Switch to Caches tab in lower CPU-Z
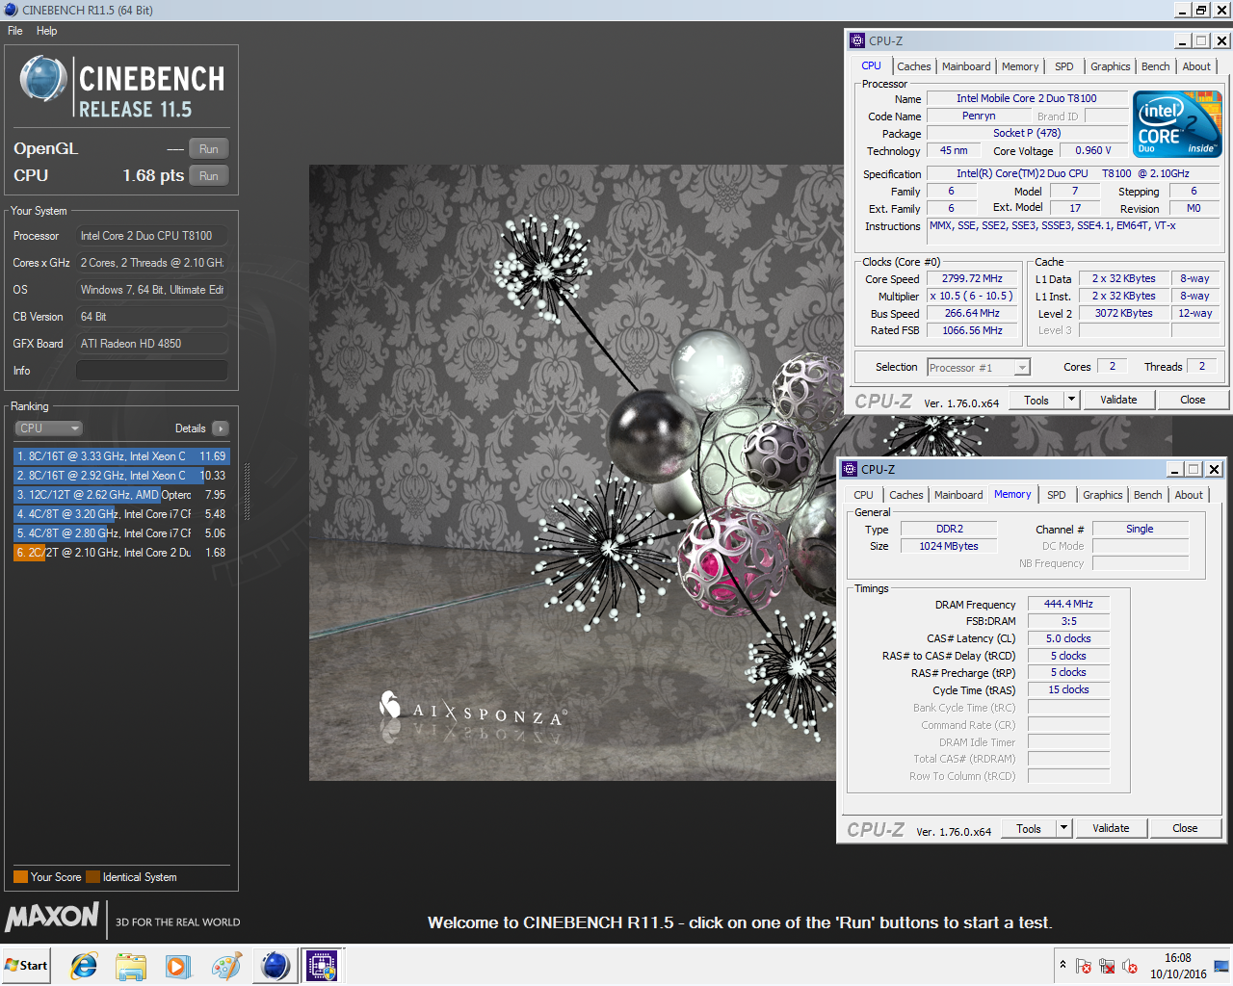Screen dimensions: 1233x986 (x=905, y=495)
